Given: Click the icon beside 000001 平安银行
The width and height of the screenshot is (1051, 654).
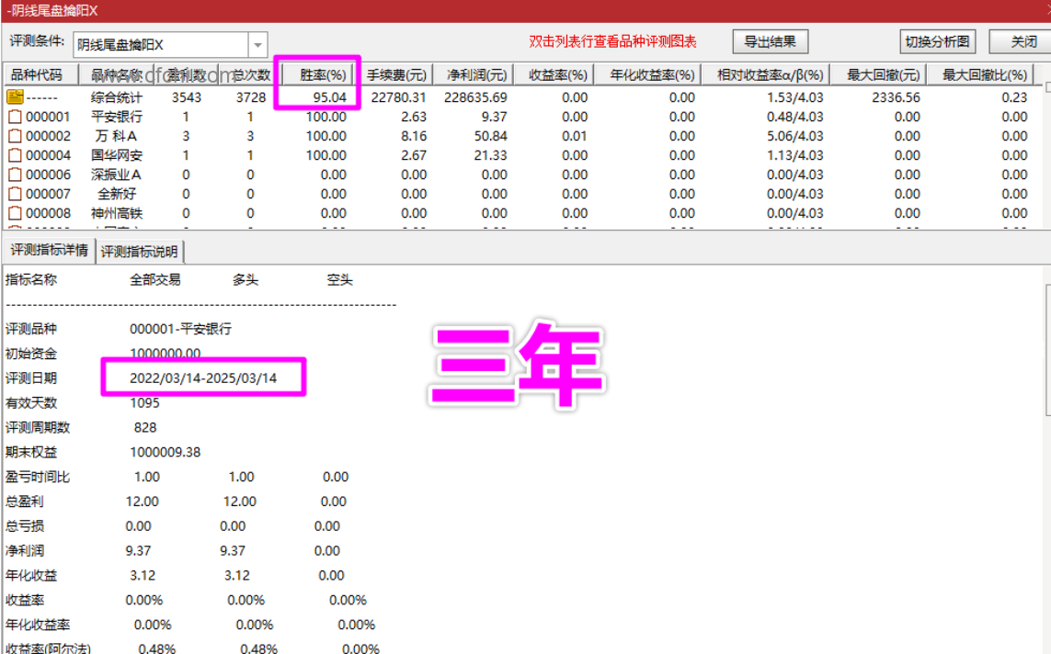Looking at the screenshot, I should click(x=15, y=117).
